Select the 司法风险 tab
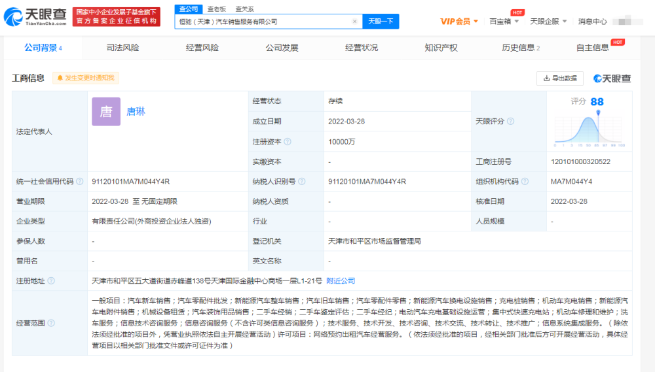 122,48
